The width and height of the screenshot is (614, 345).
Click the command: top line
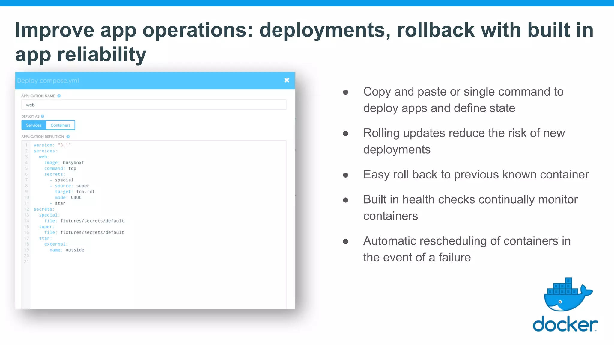point(60,168)
